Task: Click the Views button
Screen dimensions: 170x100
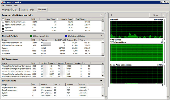Action: point(155,15)
